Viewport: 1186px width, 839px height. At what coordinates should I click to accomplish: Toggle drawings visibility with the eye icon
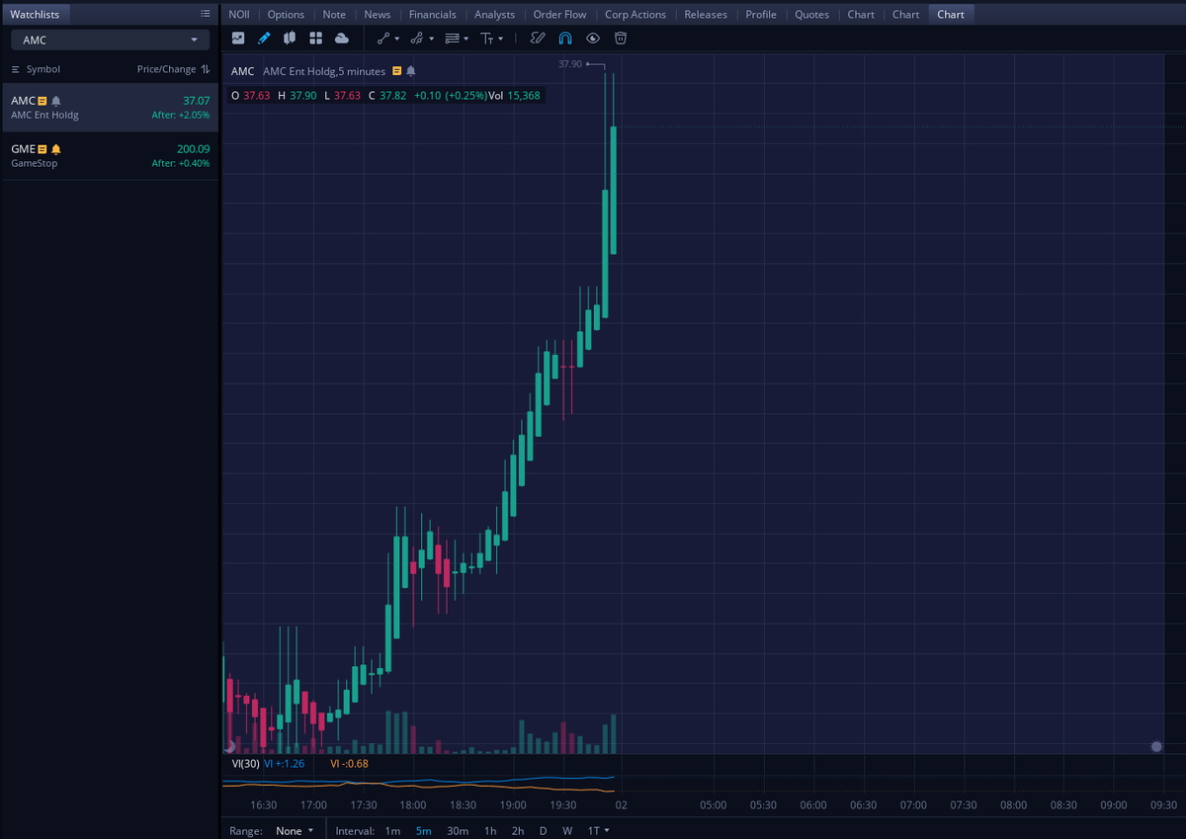[593, 38]
